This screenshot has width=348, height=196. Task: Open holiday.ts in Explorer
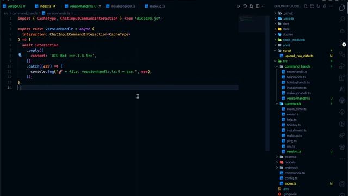point(294,125)
